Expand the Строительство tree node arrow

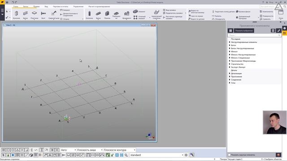click(x=230, y=64)
